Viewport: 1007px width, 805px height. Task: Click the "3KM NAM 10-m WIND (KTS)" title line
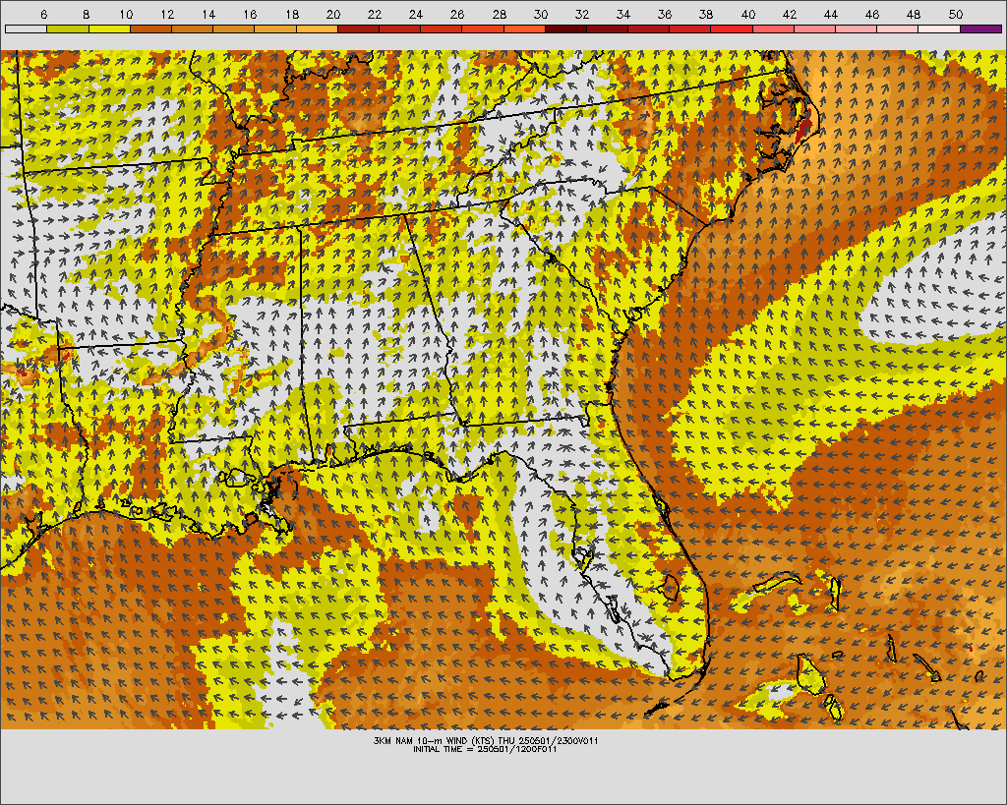coord(486,741)
